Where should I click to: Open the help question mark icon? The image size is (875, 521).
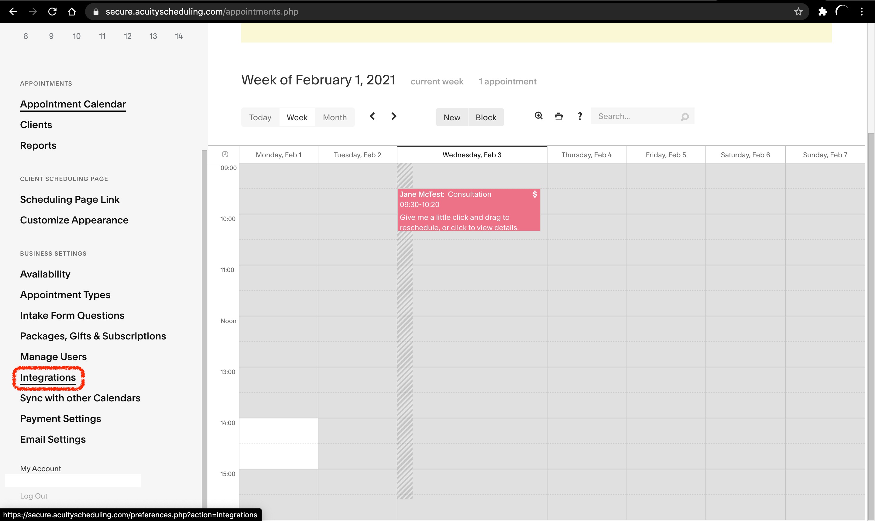580,116
